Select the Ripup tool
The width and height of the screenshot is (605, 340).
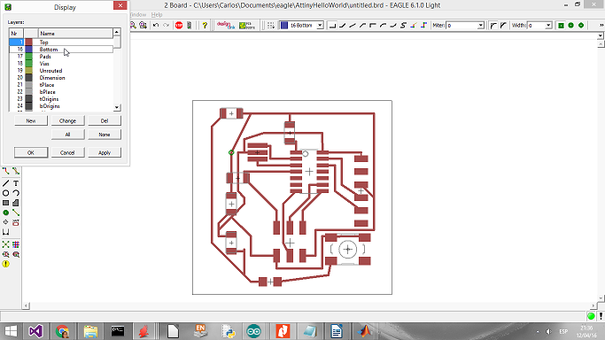click(x=16, y=171)
